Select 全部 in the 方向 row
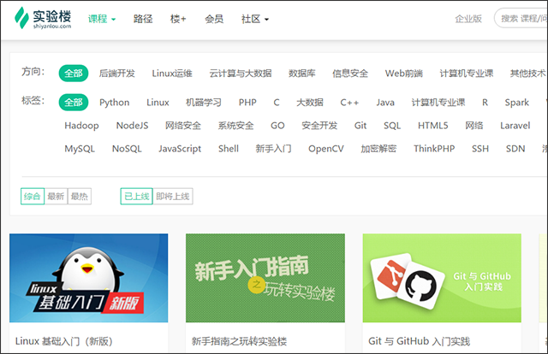The image size is (548, 354). coord(74,74)
